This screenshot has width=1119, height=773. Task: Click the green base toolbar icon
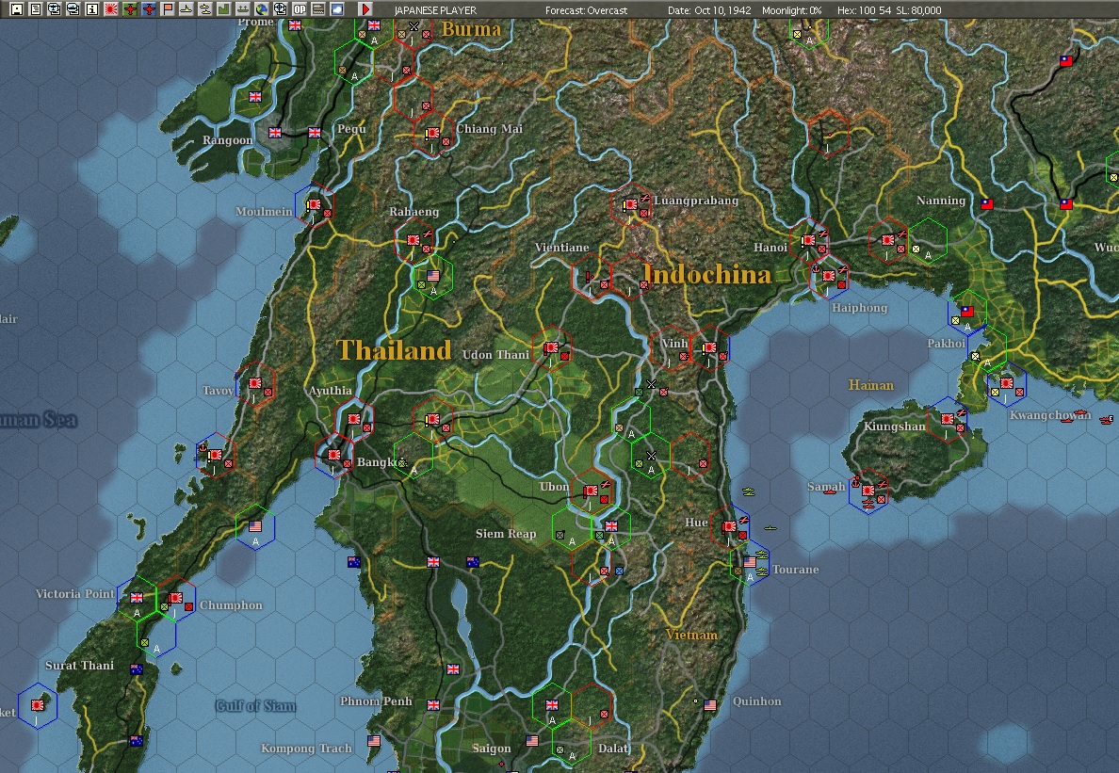point(224,9)
